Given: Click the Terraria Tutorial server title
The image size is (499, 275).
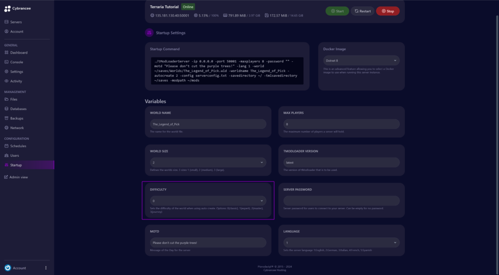Looking at the screenshot, I should tap(164, 7).
